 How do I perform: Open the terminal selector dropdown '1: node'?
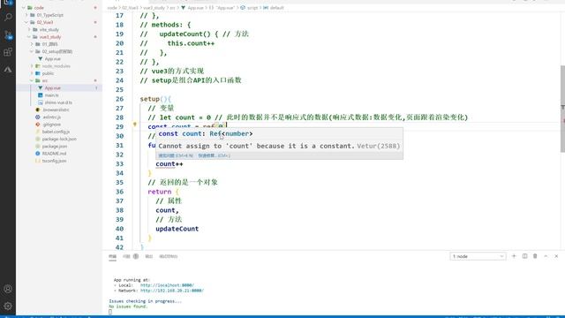click(x=478, y=256)
